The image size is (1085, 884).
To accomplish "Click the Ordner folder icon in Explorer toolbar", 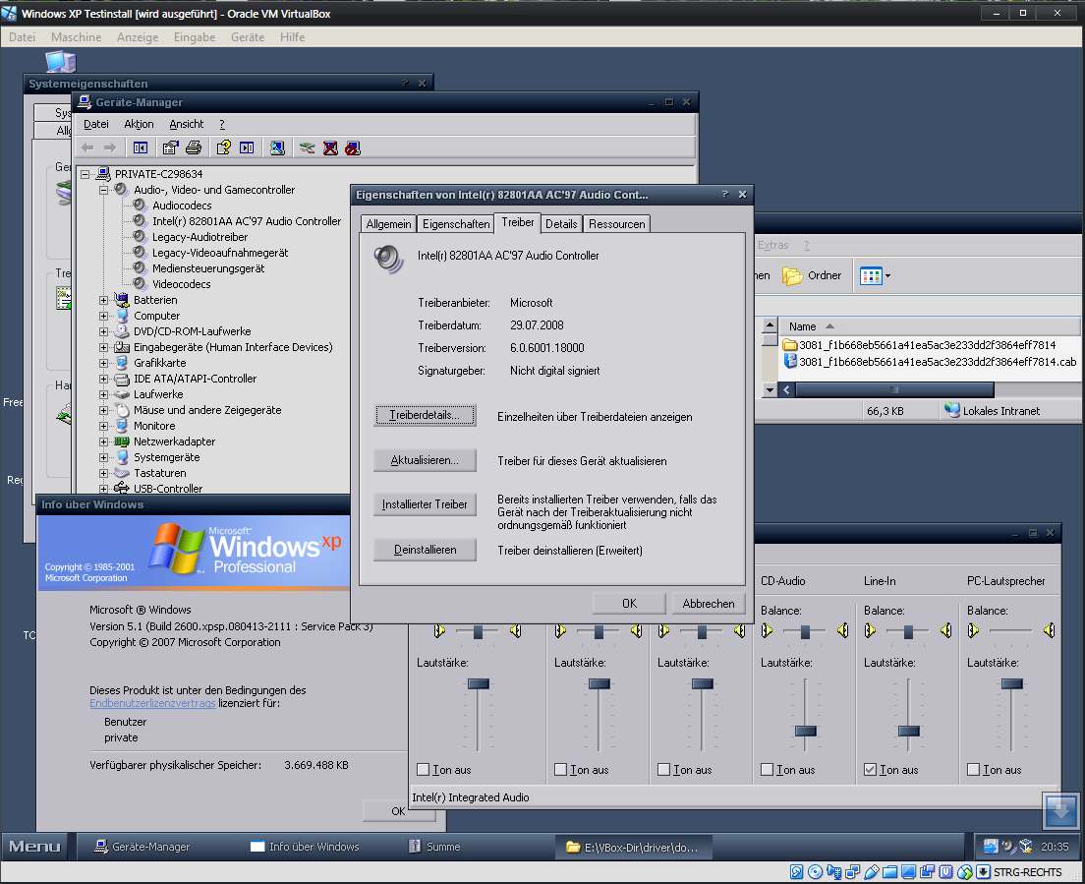I will click(x=792, y=275).
